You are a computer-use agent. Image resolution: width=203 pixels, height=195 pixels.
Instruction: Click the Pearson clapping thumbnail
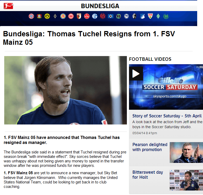[186, 152]
